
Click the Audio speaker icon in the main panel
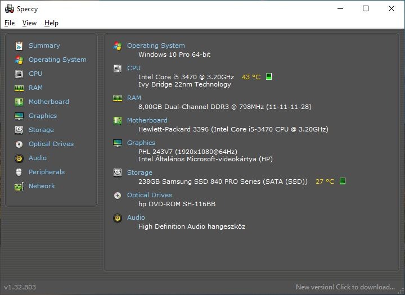[x=118, y=218]
